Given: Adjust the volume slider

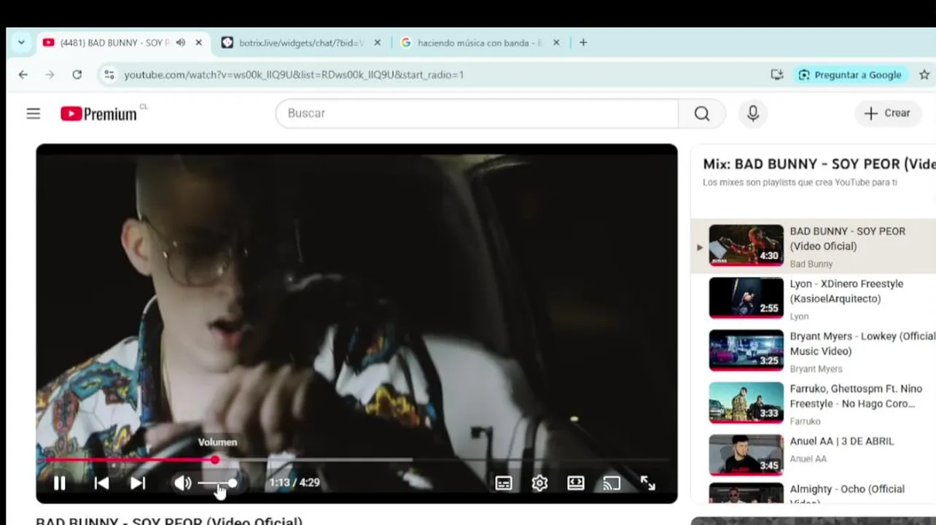Looking at the screenshot, I should point(217,483).
